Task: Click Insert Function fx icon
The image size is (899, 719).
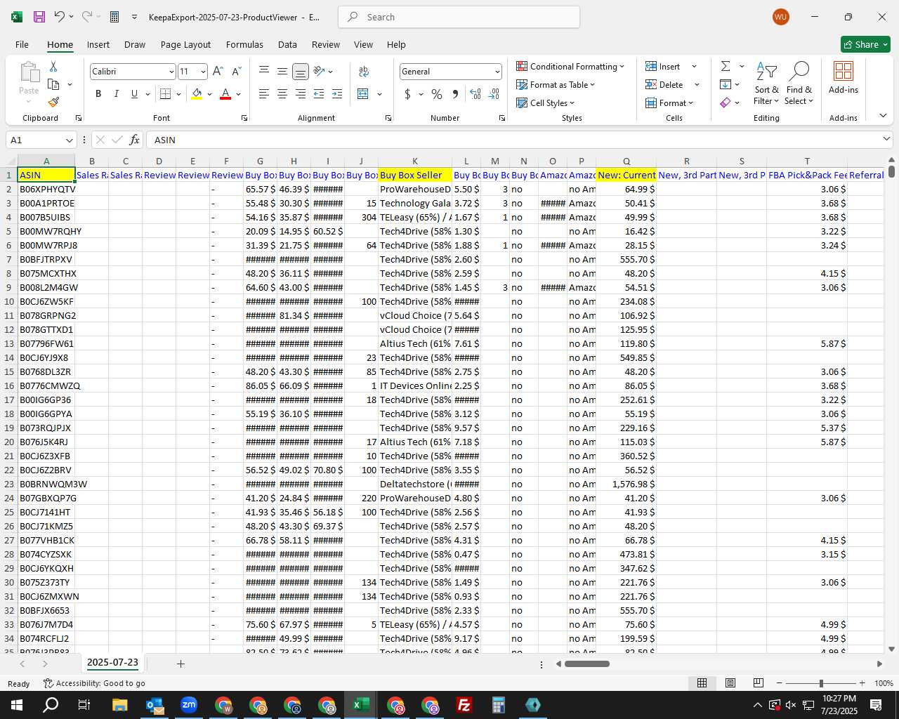Action: [134, 140]
